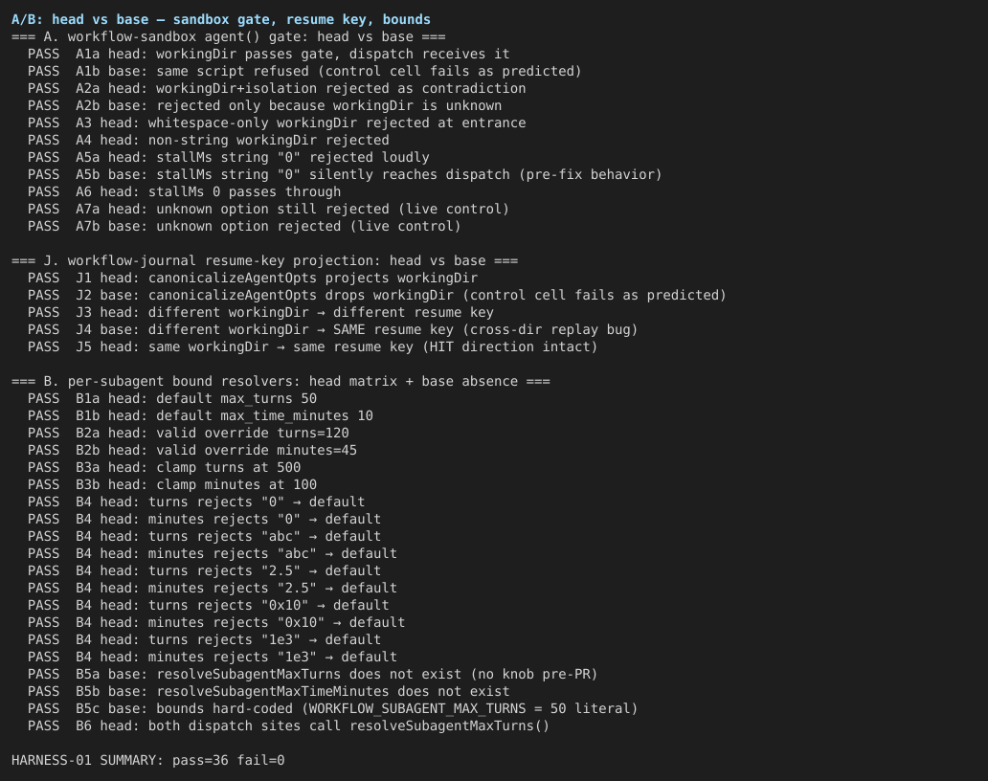Screen dimensions: 988x781
Task: Select the B1a default max_turns 50 line
Action: pos(172,399)
